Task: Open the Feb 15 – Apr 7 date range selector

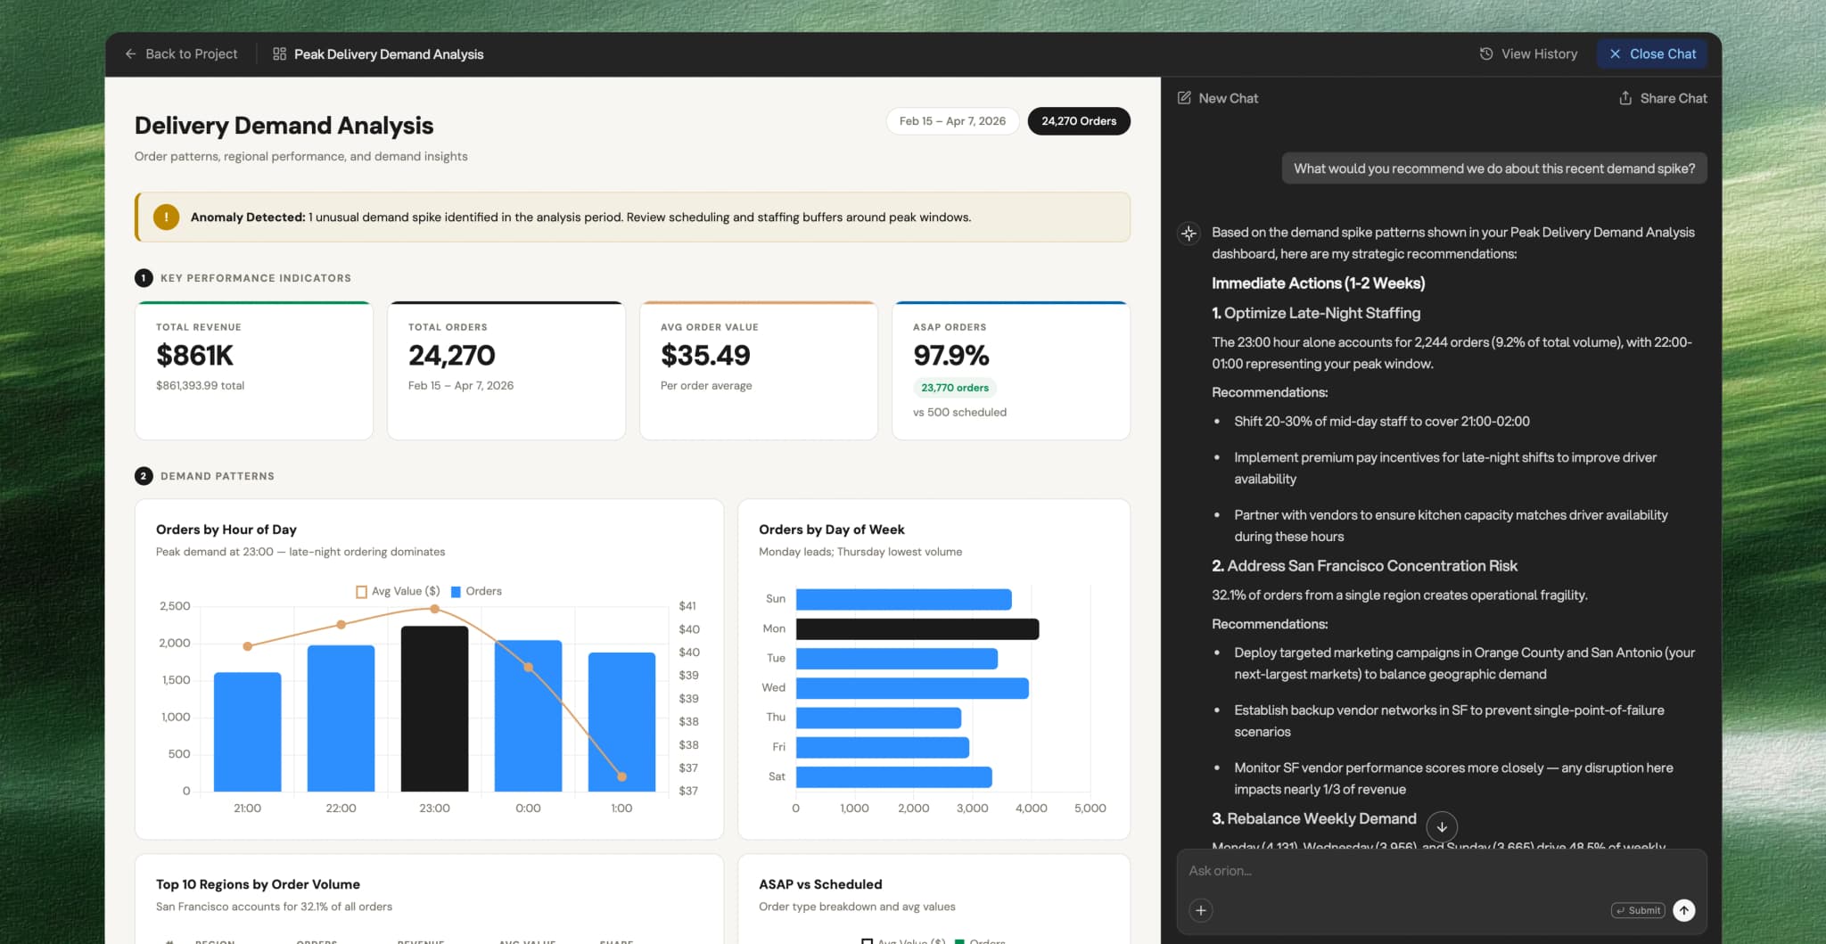Action: [952, 120]
